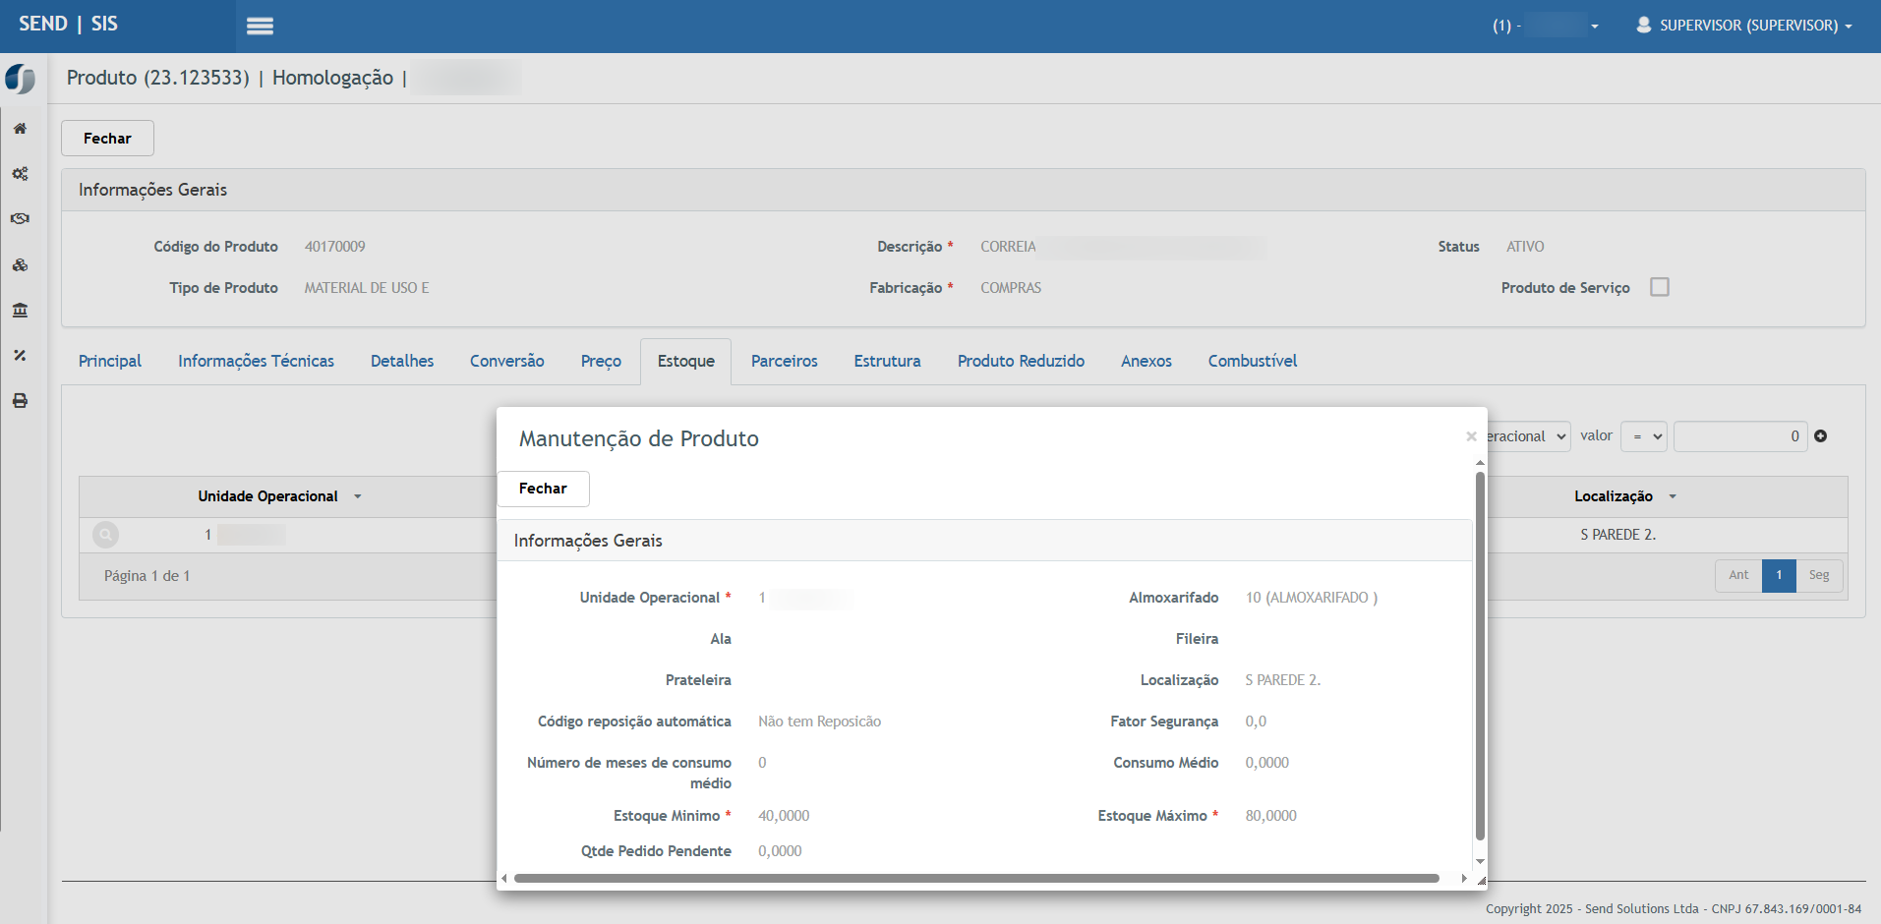Image resolution: width=1881 pixels, height=924 pixels.
Task: Open the equals operator dropdown
Action: tap(1643, 436)
